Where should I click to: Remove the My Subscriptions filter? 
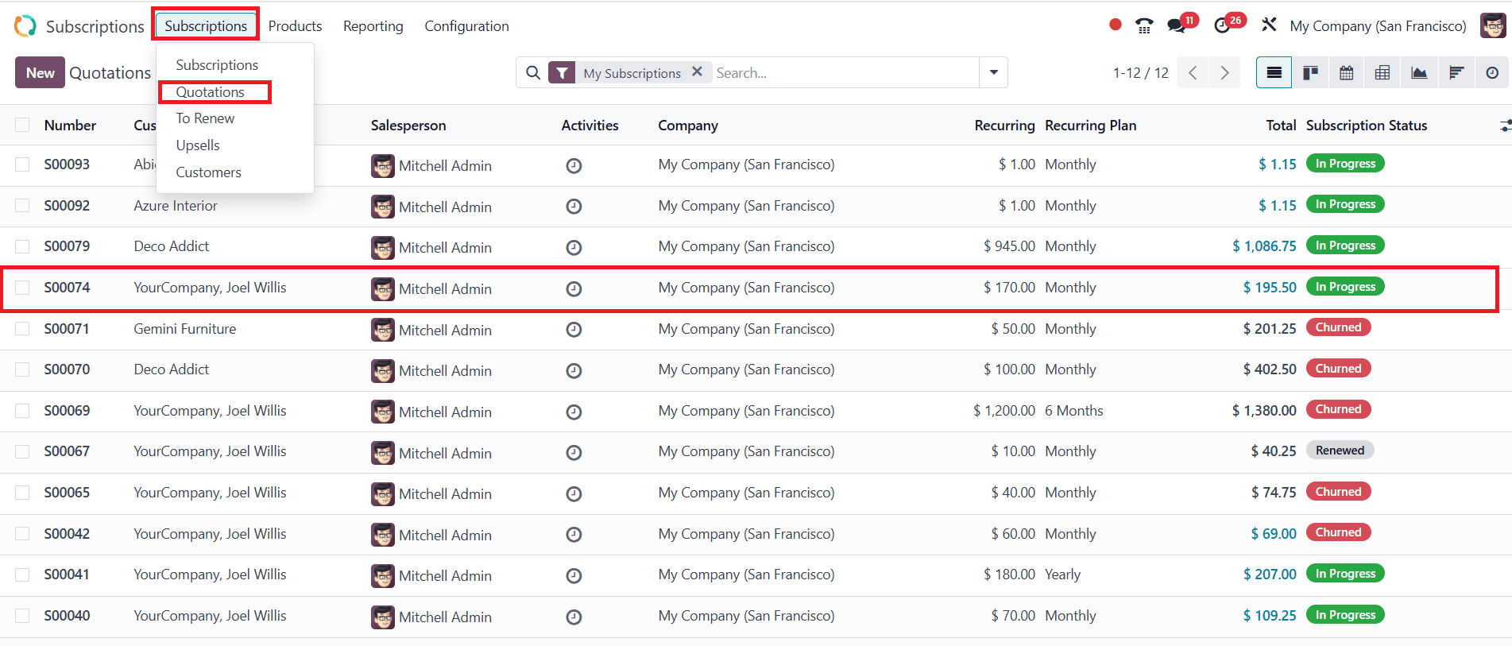[697, 72]
